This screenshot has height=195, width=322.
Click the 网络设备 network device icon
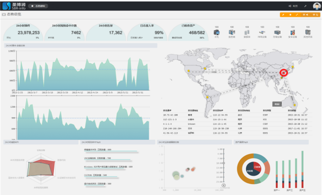tap(262, 33)
